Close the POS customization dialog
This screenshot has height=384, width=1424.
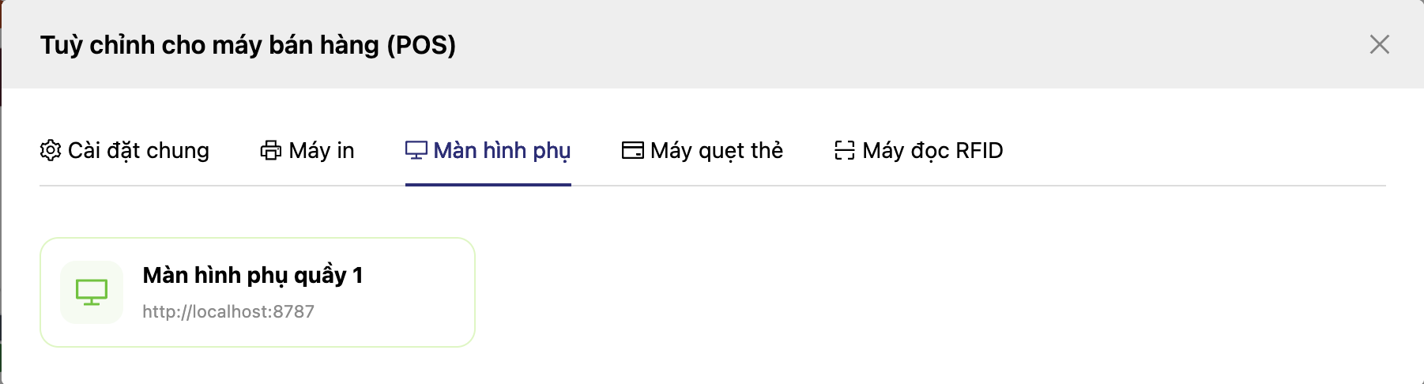[x=1379, y=44]
